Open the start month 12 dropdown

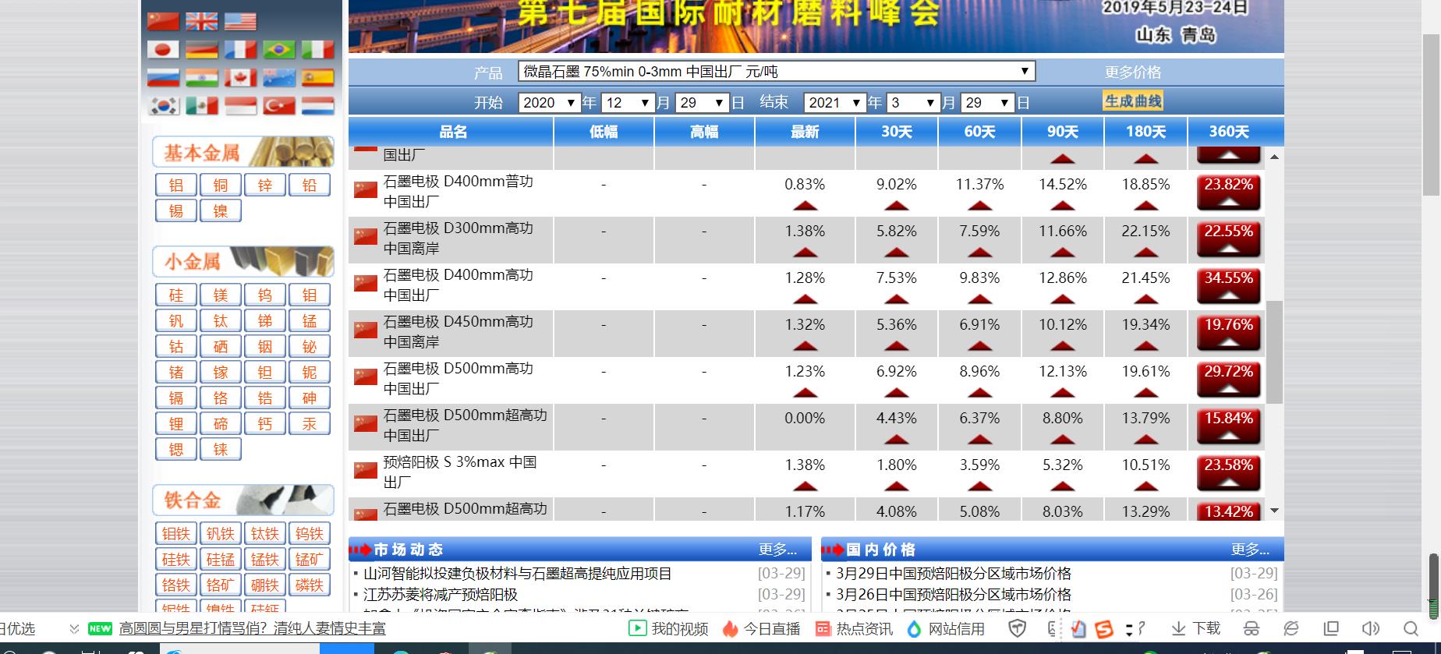click(628, 103)
